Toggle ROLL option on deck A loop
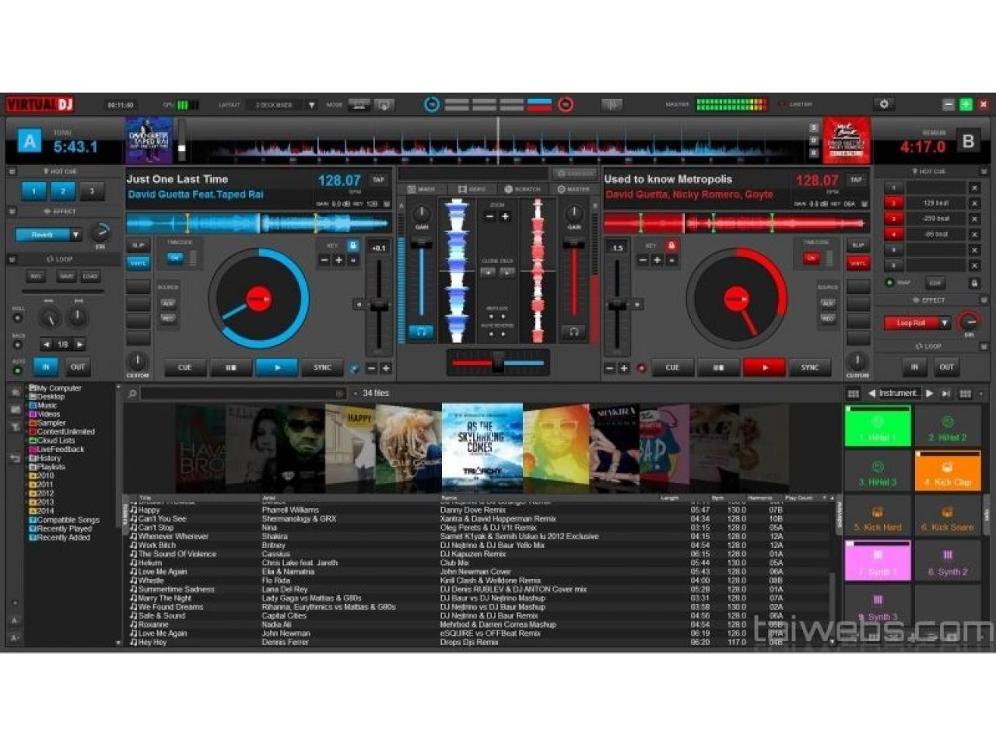 click(x=17, y=317)
